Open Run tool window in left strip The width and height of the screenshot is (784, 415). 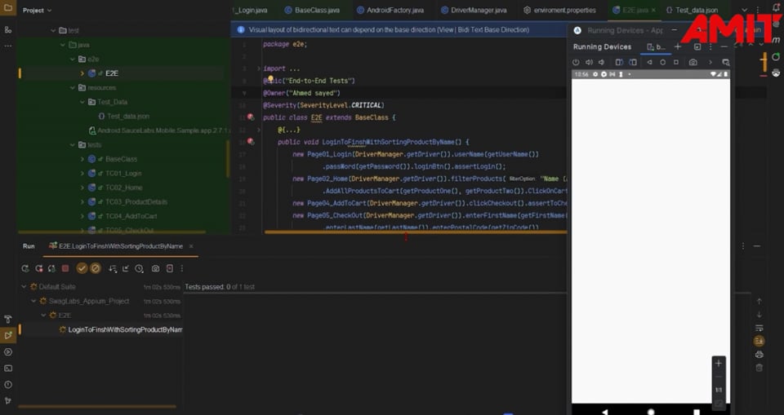(x=8, y=335)
